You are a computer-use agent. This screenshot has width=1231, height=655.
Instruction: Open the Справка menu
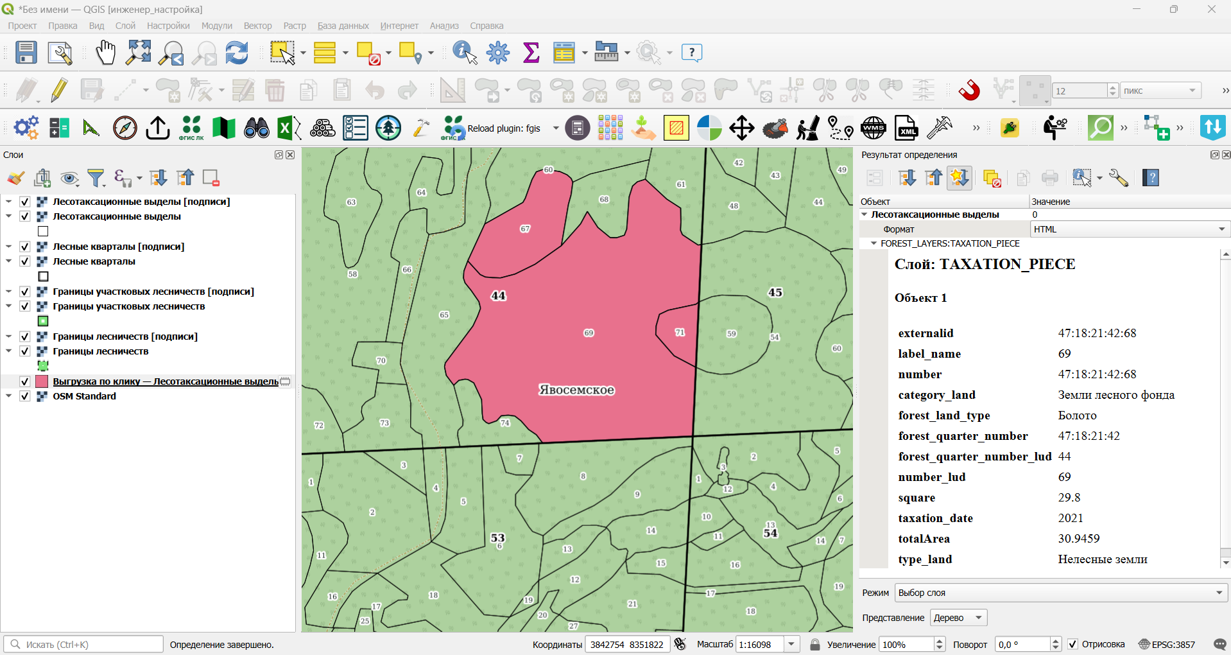point(486,26)
